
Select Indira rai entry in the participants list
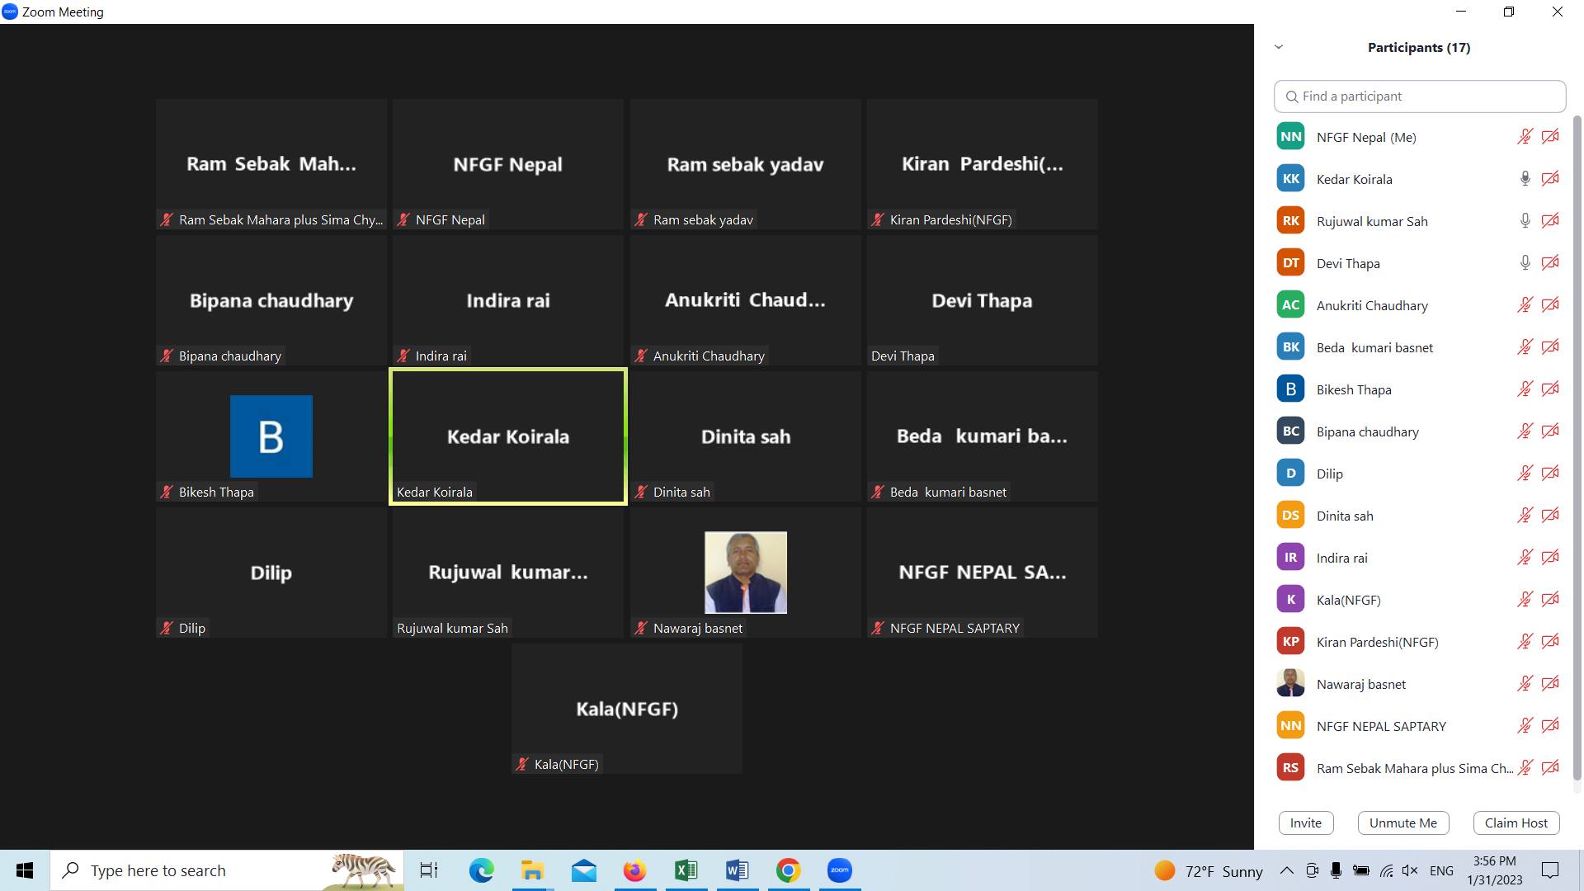click(1341, 558)
